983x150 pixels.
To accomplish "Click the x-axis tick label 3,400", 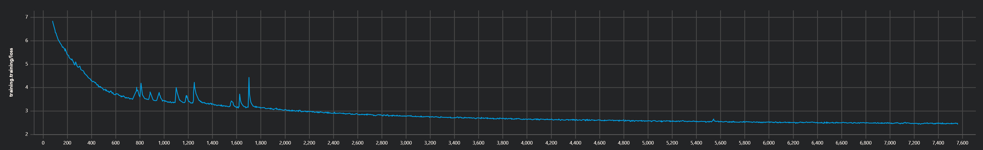I will pyautogui.click(x=454, y=143).
